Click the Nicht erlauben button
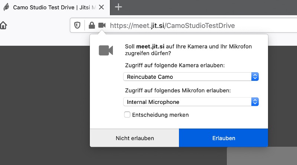This screenshot has height=165, width=297. [x=134, y=138]
